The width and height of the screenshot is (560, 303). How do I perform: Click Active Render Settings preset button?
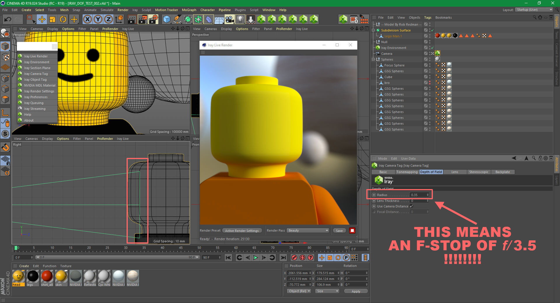click(x=242, y=230)
